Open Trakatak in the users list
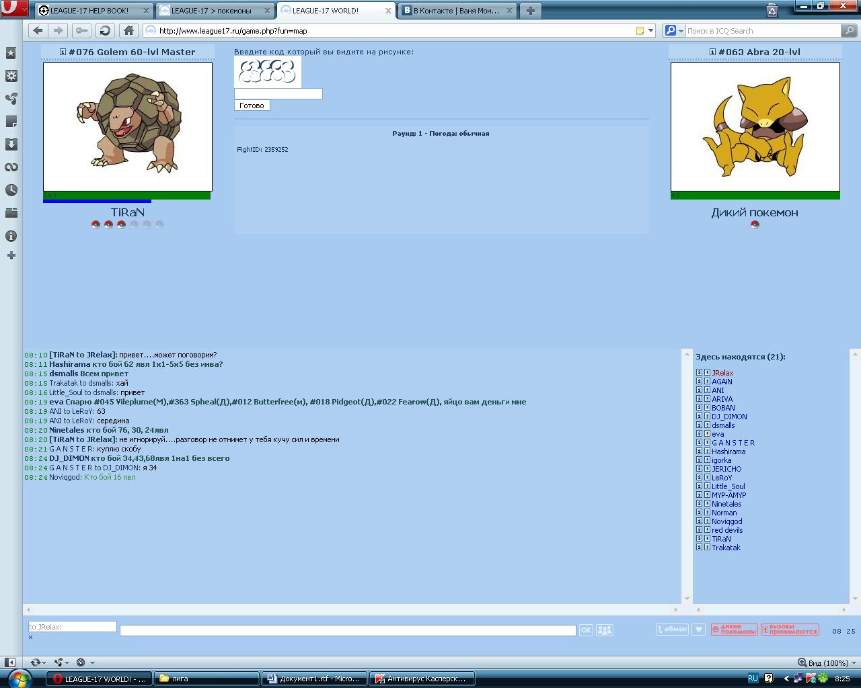Screen dimensions: 861x688 click(726, 548)
